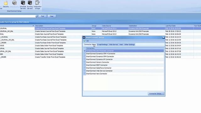This screenshot has width=201, height=113.
Task: Close the SmartConnect Setup dialog
Action: click(163, 37)
